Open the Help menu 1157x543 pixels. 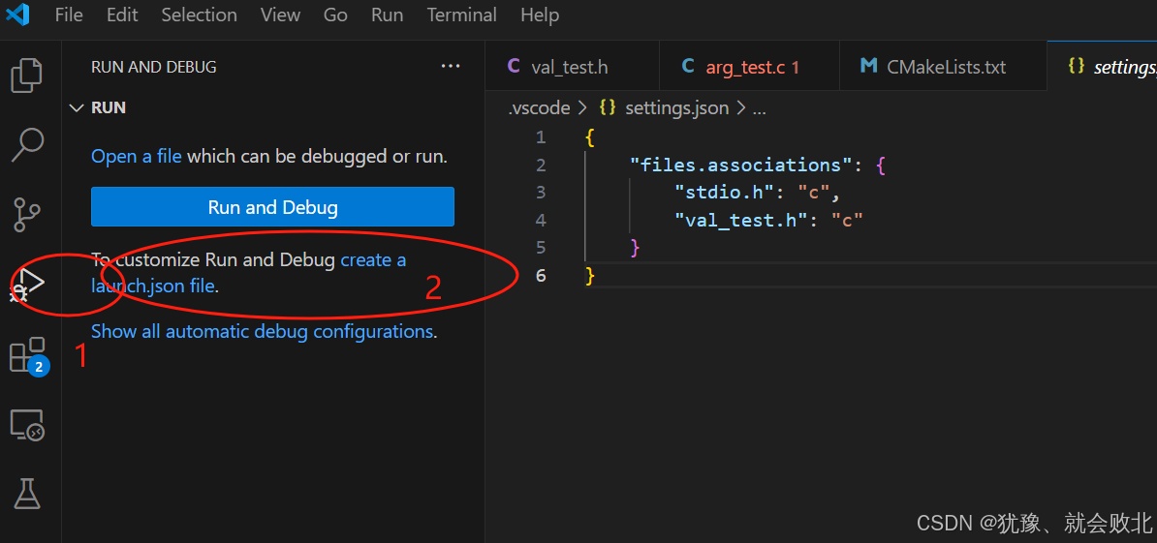540,15
